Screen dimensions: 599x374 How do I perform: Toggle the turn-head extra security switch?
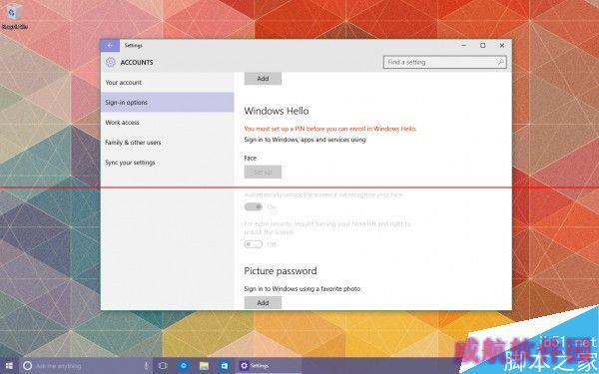pos(254,244)
